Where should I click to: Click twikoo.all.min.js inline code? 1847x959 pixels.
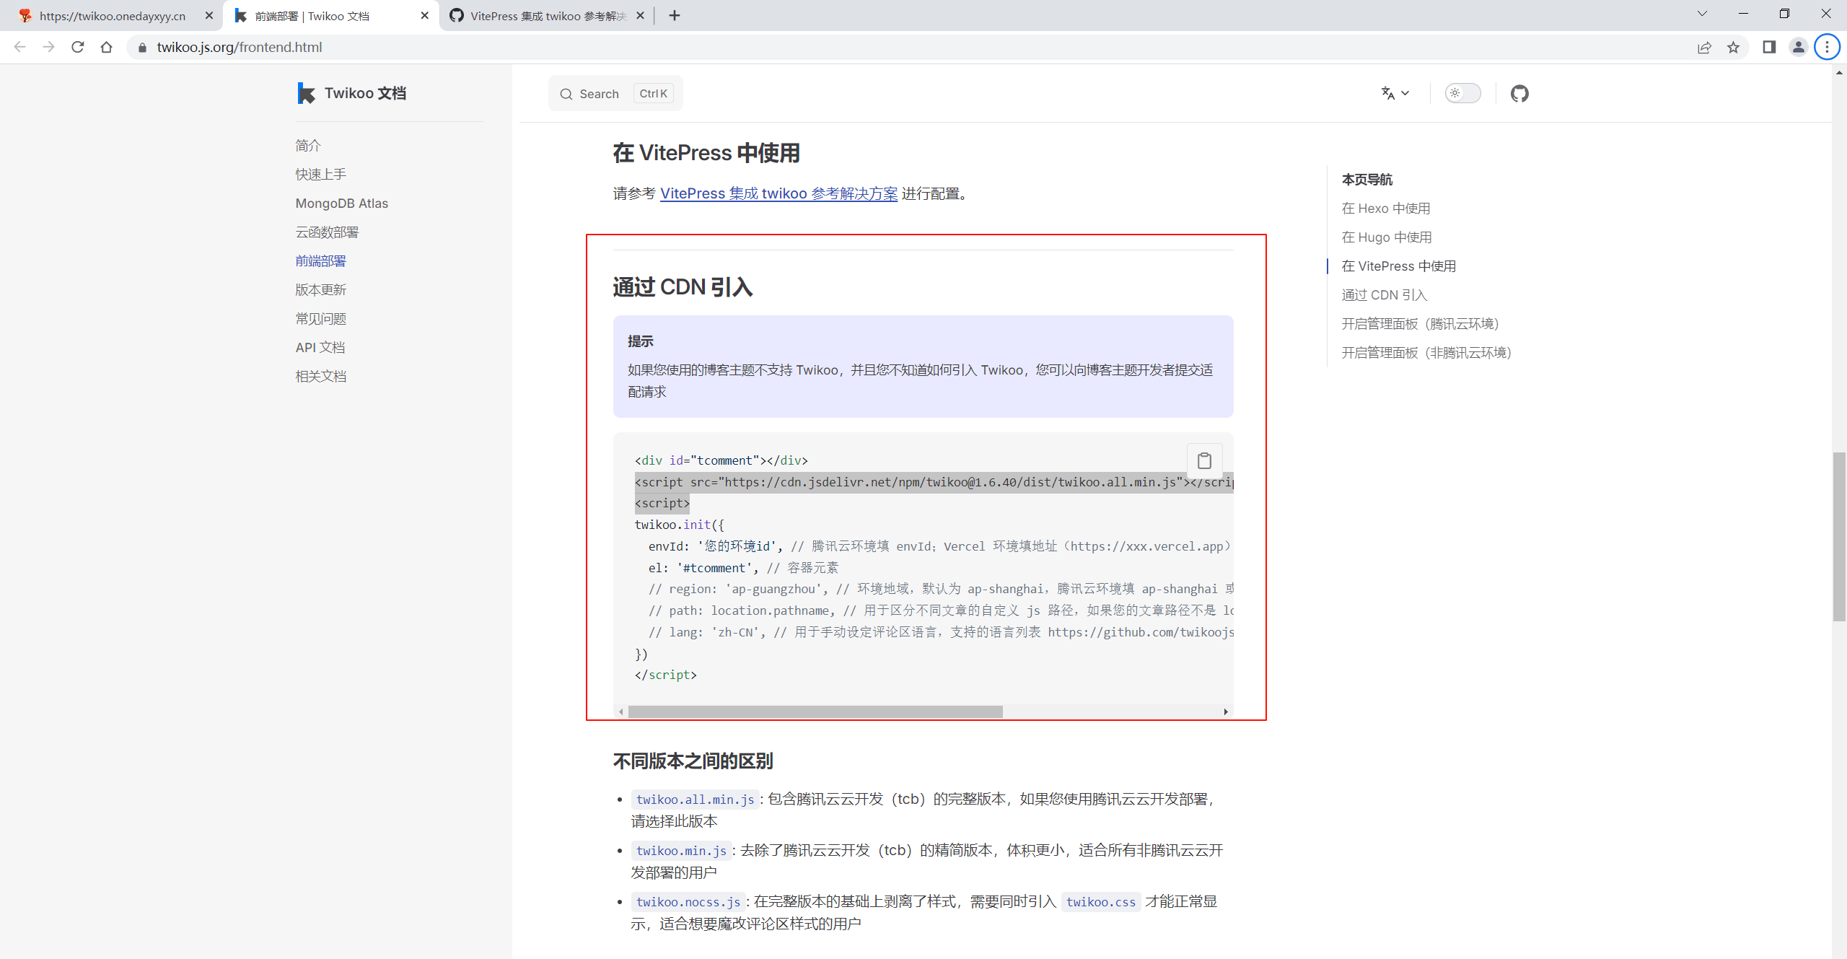695,799
